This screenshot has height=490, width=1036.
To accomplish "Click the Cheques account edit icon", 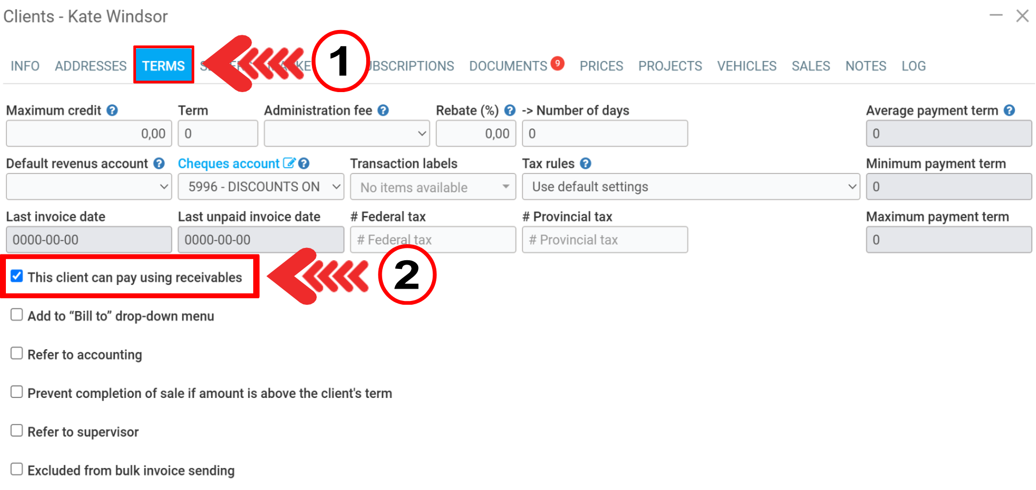I will click(x=289, y=163).
